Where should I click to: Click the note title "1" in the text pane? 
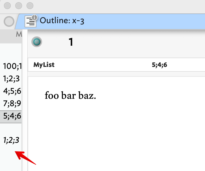(x=71, y=42)
